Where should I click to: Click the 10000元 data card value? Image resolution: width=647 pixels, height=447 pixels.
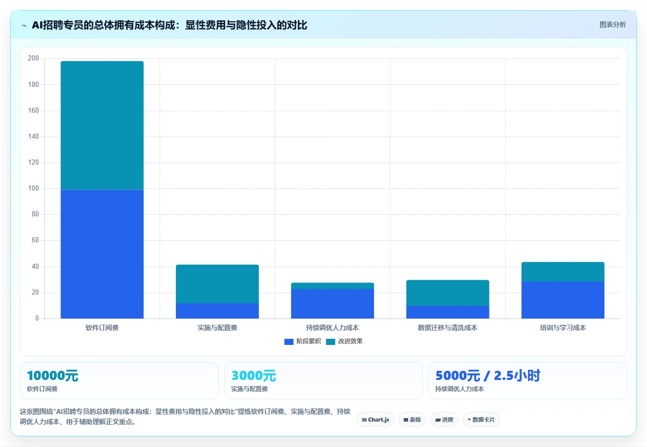(52, 376)
